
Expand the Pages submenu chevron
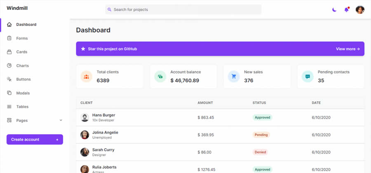click(x=61, y=120)
